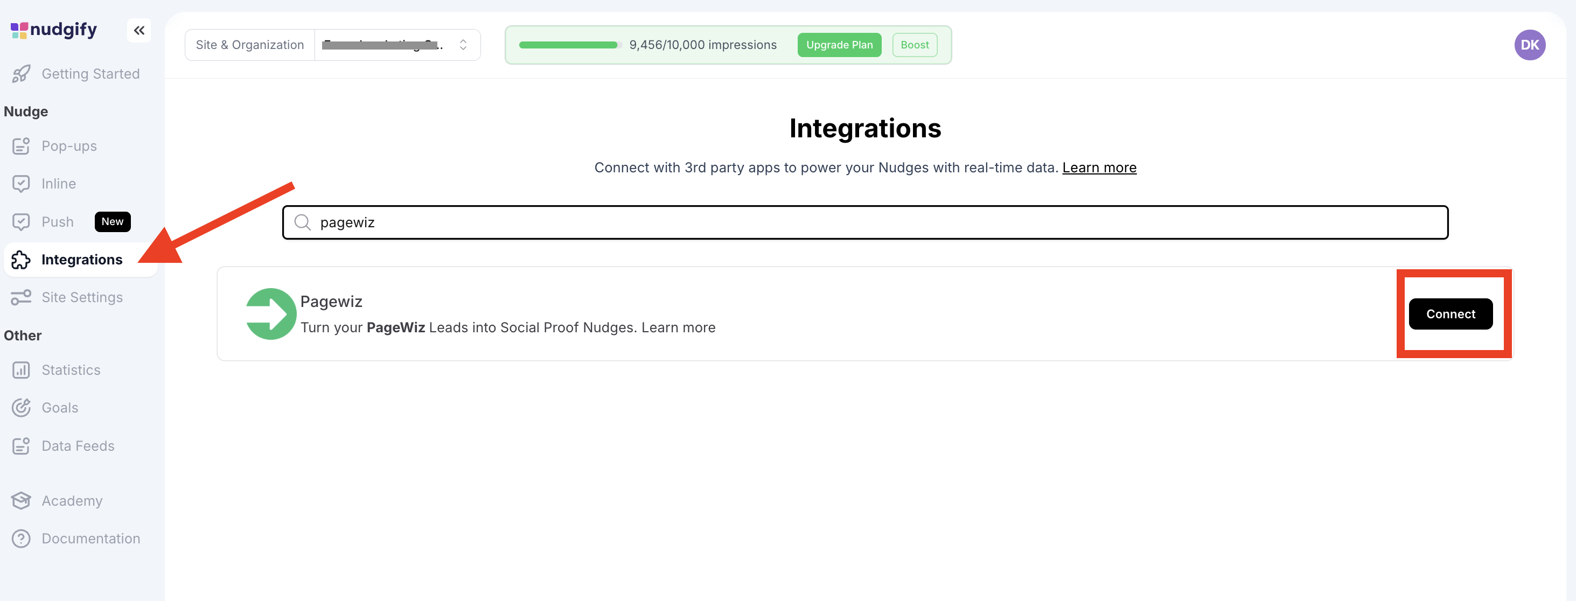This screenshot has width=1576, height=601.
Task: Click the impressions usage progress bar
Action: pyautogui.click(x=569, y=45)
